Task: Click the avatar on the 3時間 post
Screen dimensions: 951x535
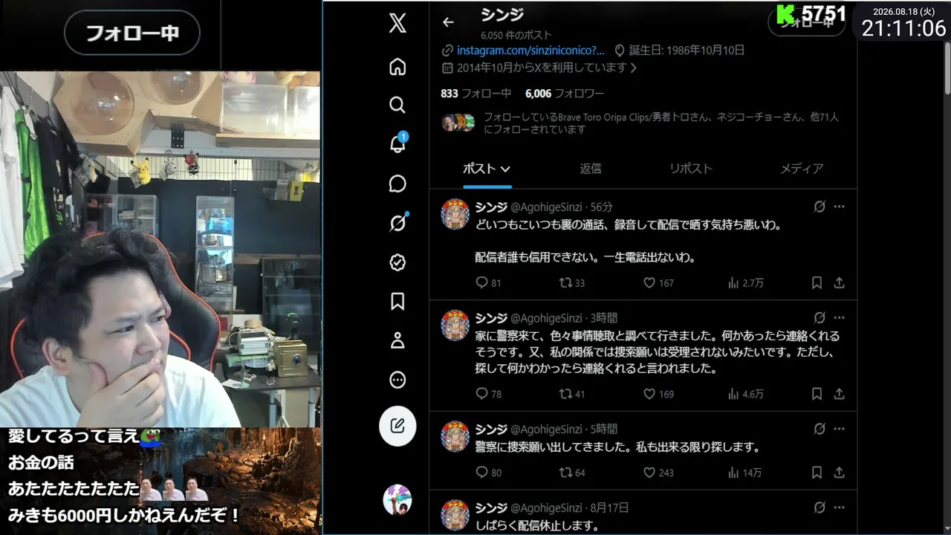Action: coord(455,325)
